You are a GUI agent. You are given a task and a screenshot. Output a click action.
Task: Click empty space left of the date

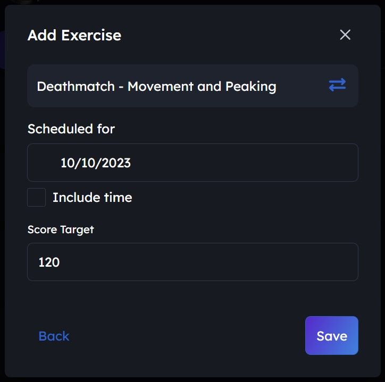[x=44, y=163]
